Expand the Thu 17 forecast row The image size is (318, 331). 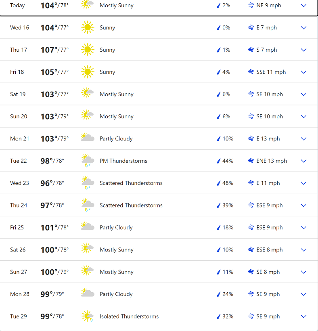[x=303, y=50]
